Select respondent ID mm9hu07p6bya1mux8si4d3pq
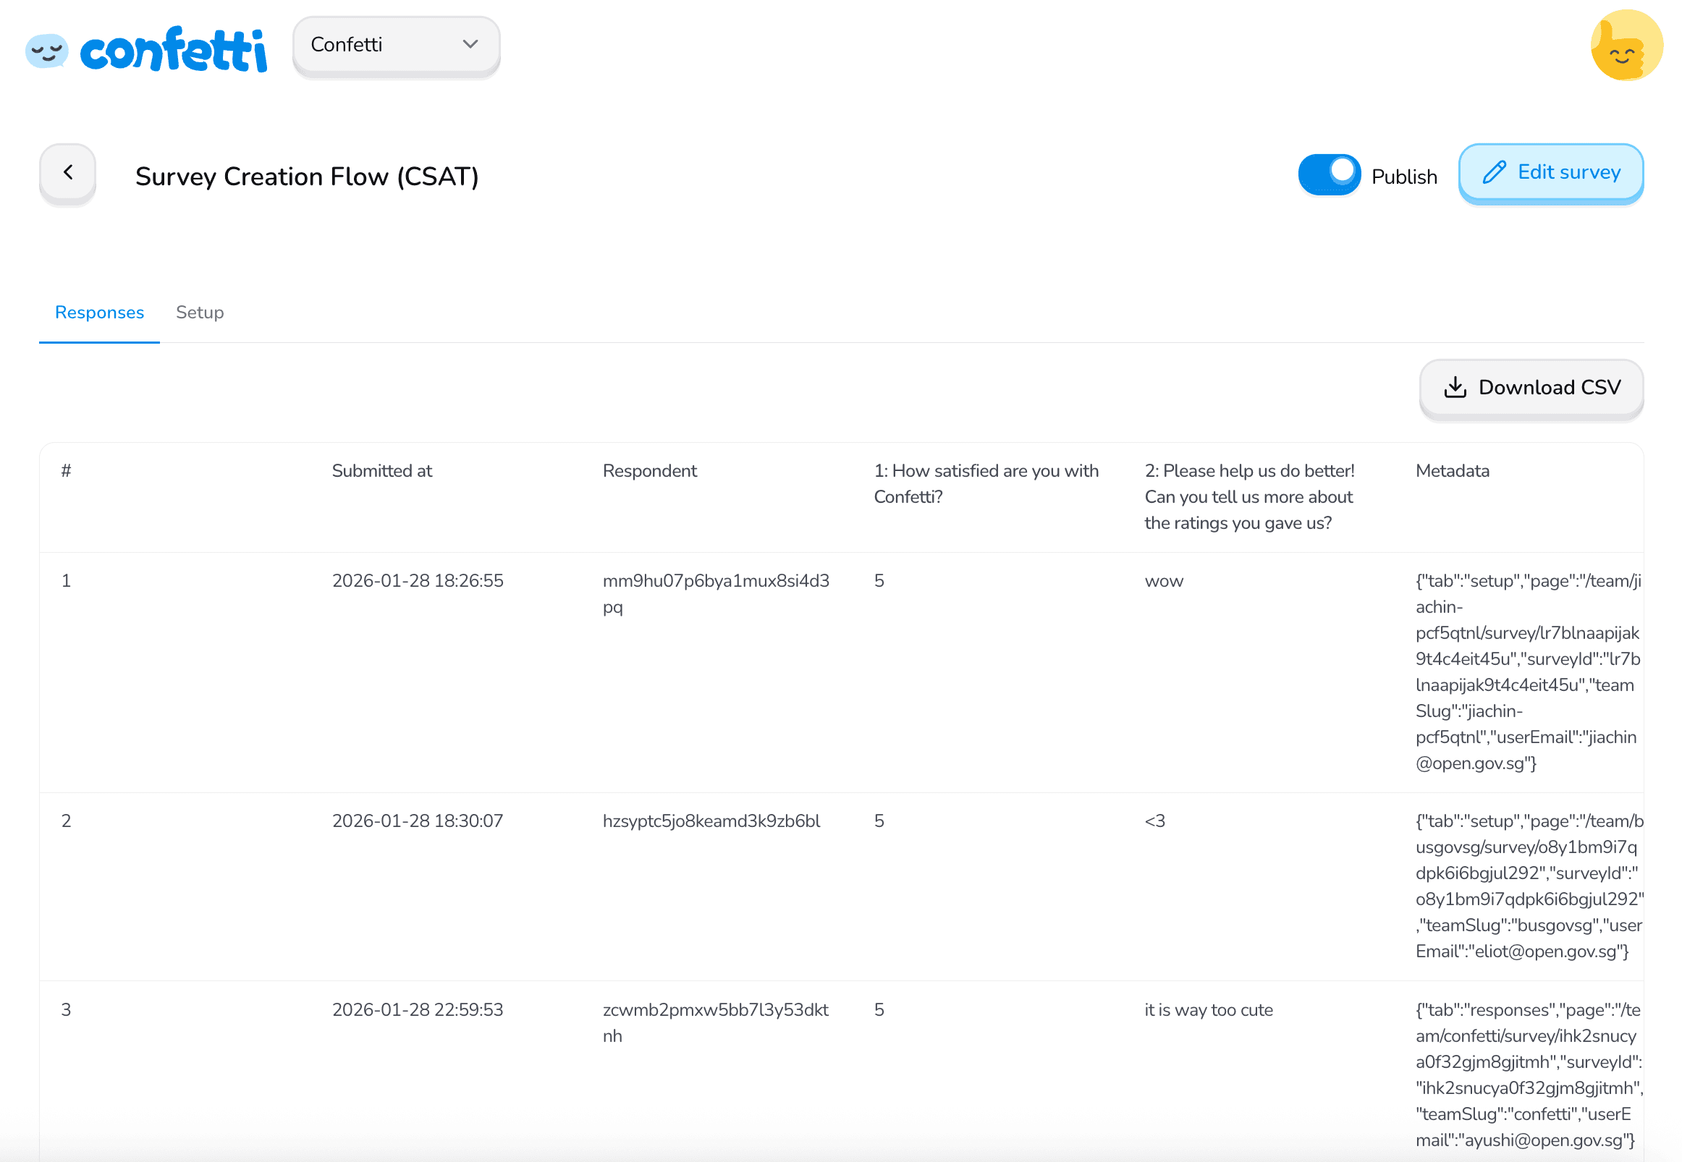 pos(716,594)
